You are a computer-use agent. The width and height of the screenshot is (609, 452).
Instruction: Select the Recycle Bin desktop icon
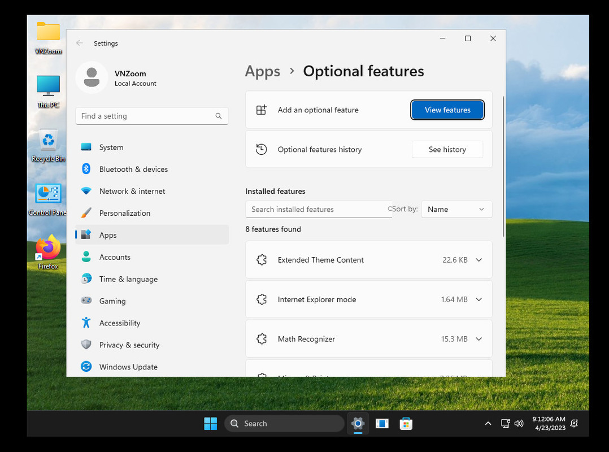pos(48,146)
